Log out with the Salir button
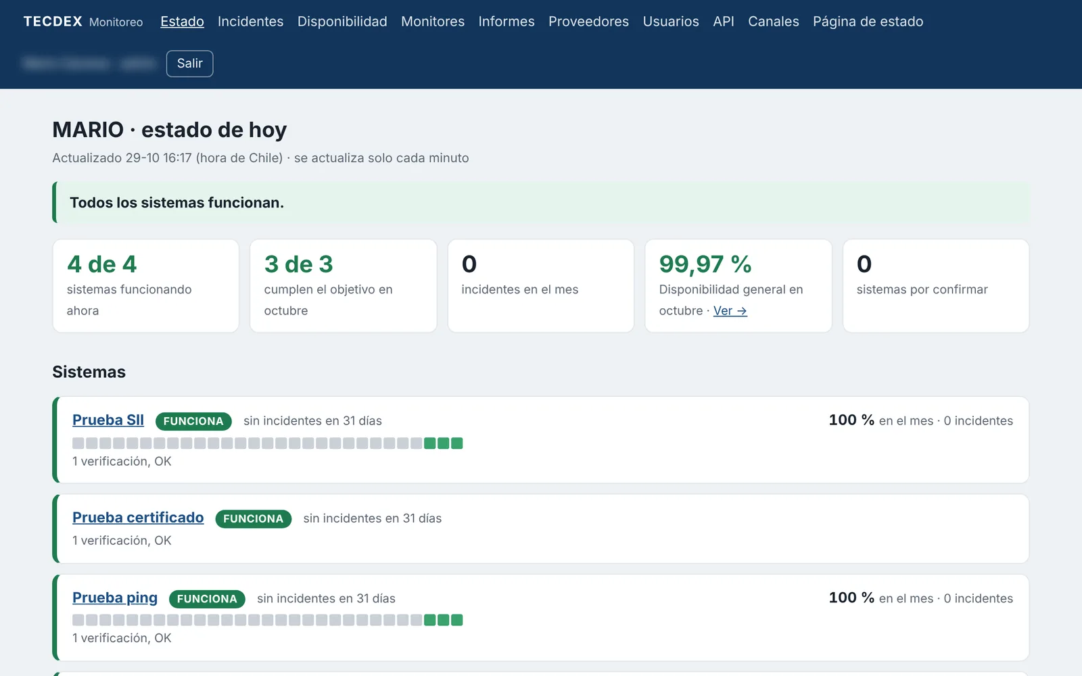Screen dimensions: 1082x676 [x=189, y=64]
